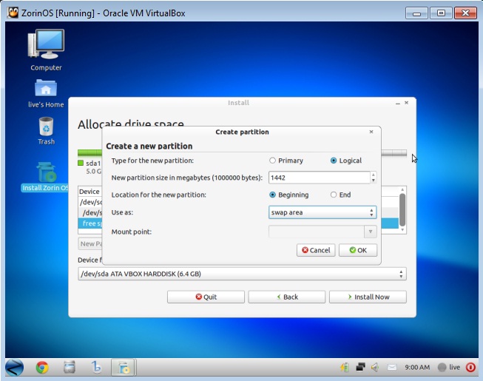Confirm partition with OK button
483x381 pixels.
click(358, 250)
